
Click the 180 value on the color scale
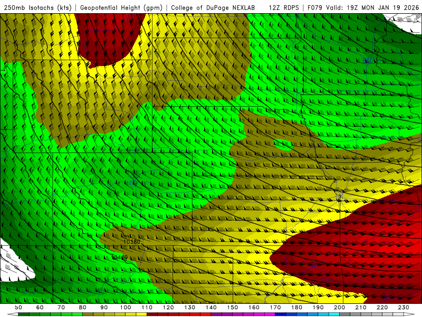(x=296, y=307)
